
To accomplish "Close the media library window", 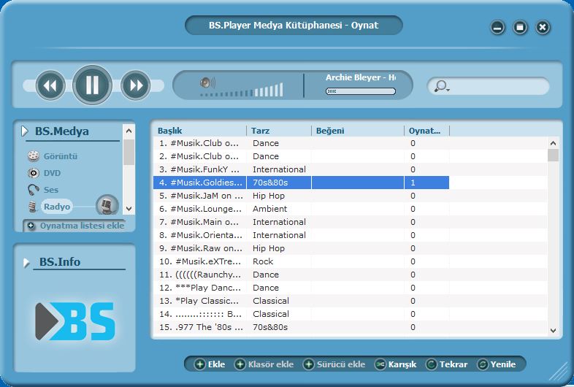I will [543, 27].
